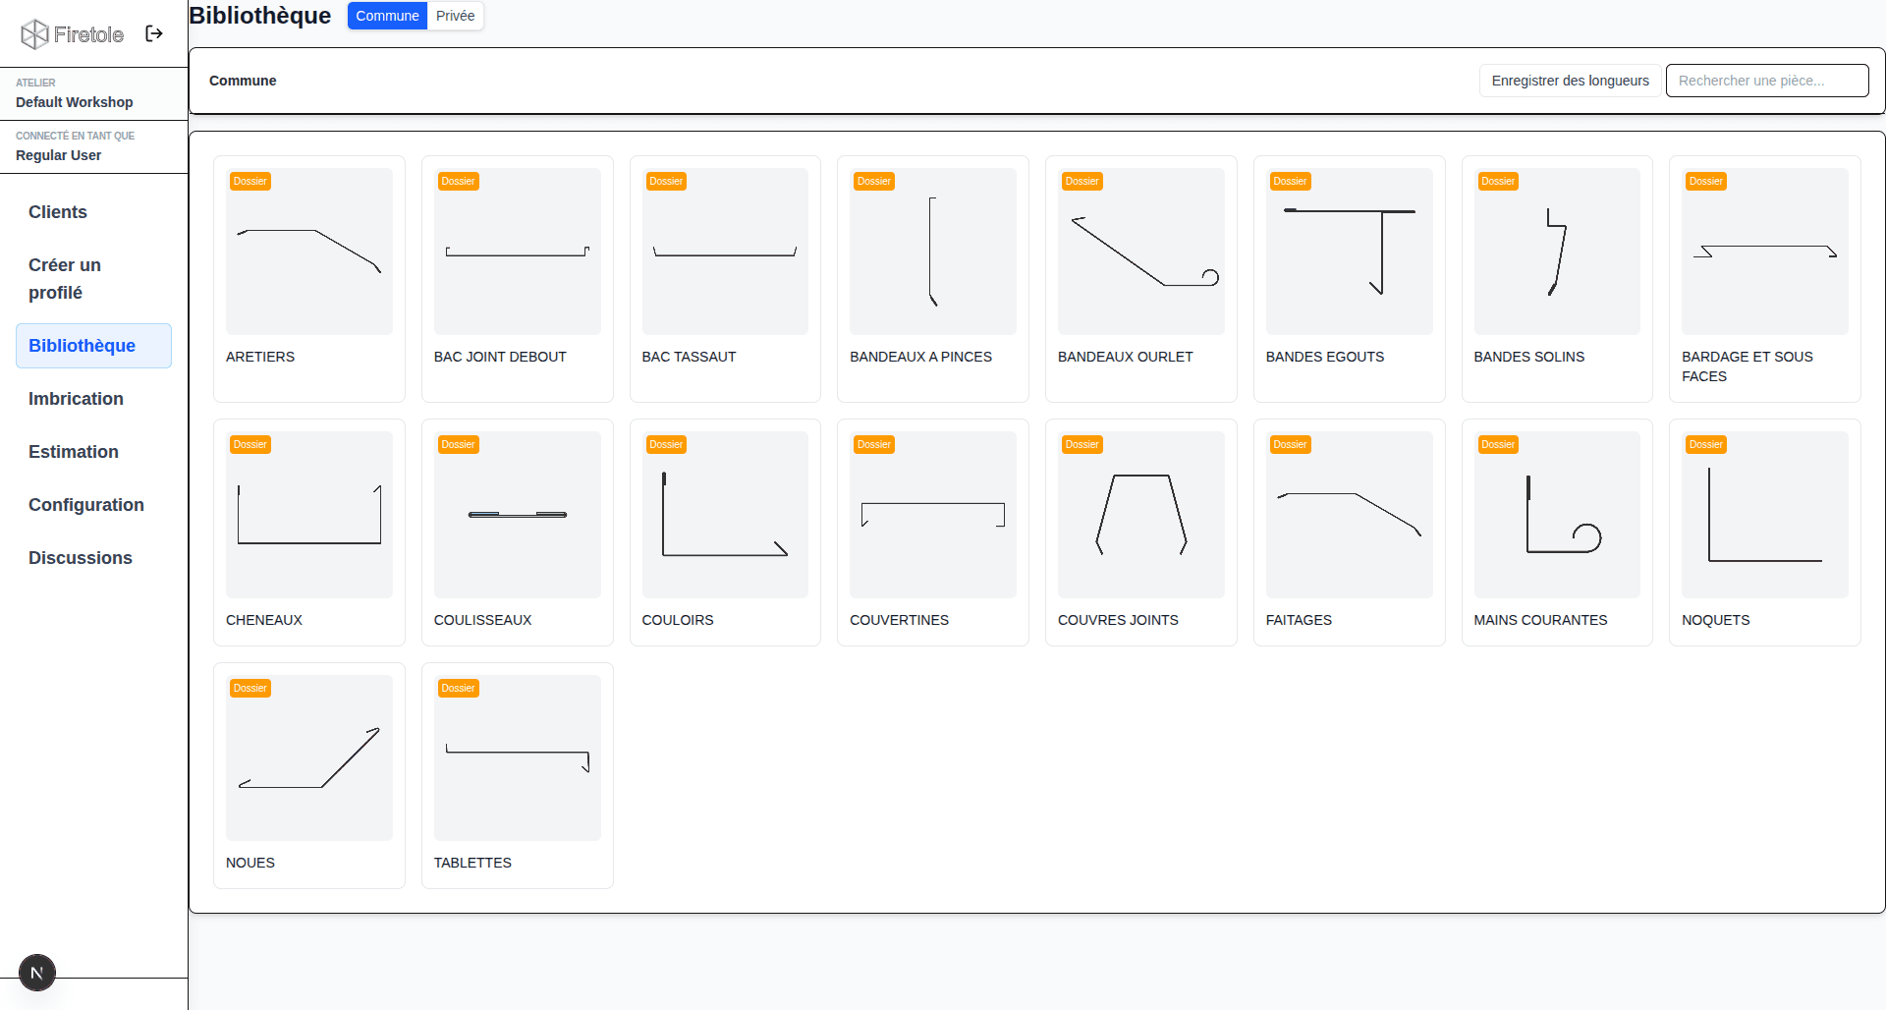Focus the Rechercher une pièce search field
The width and height of the screenshot is (1886, 1010).
point(1767,81)
